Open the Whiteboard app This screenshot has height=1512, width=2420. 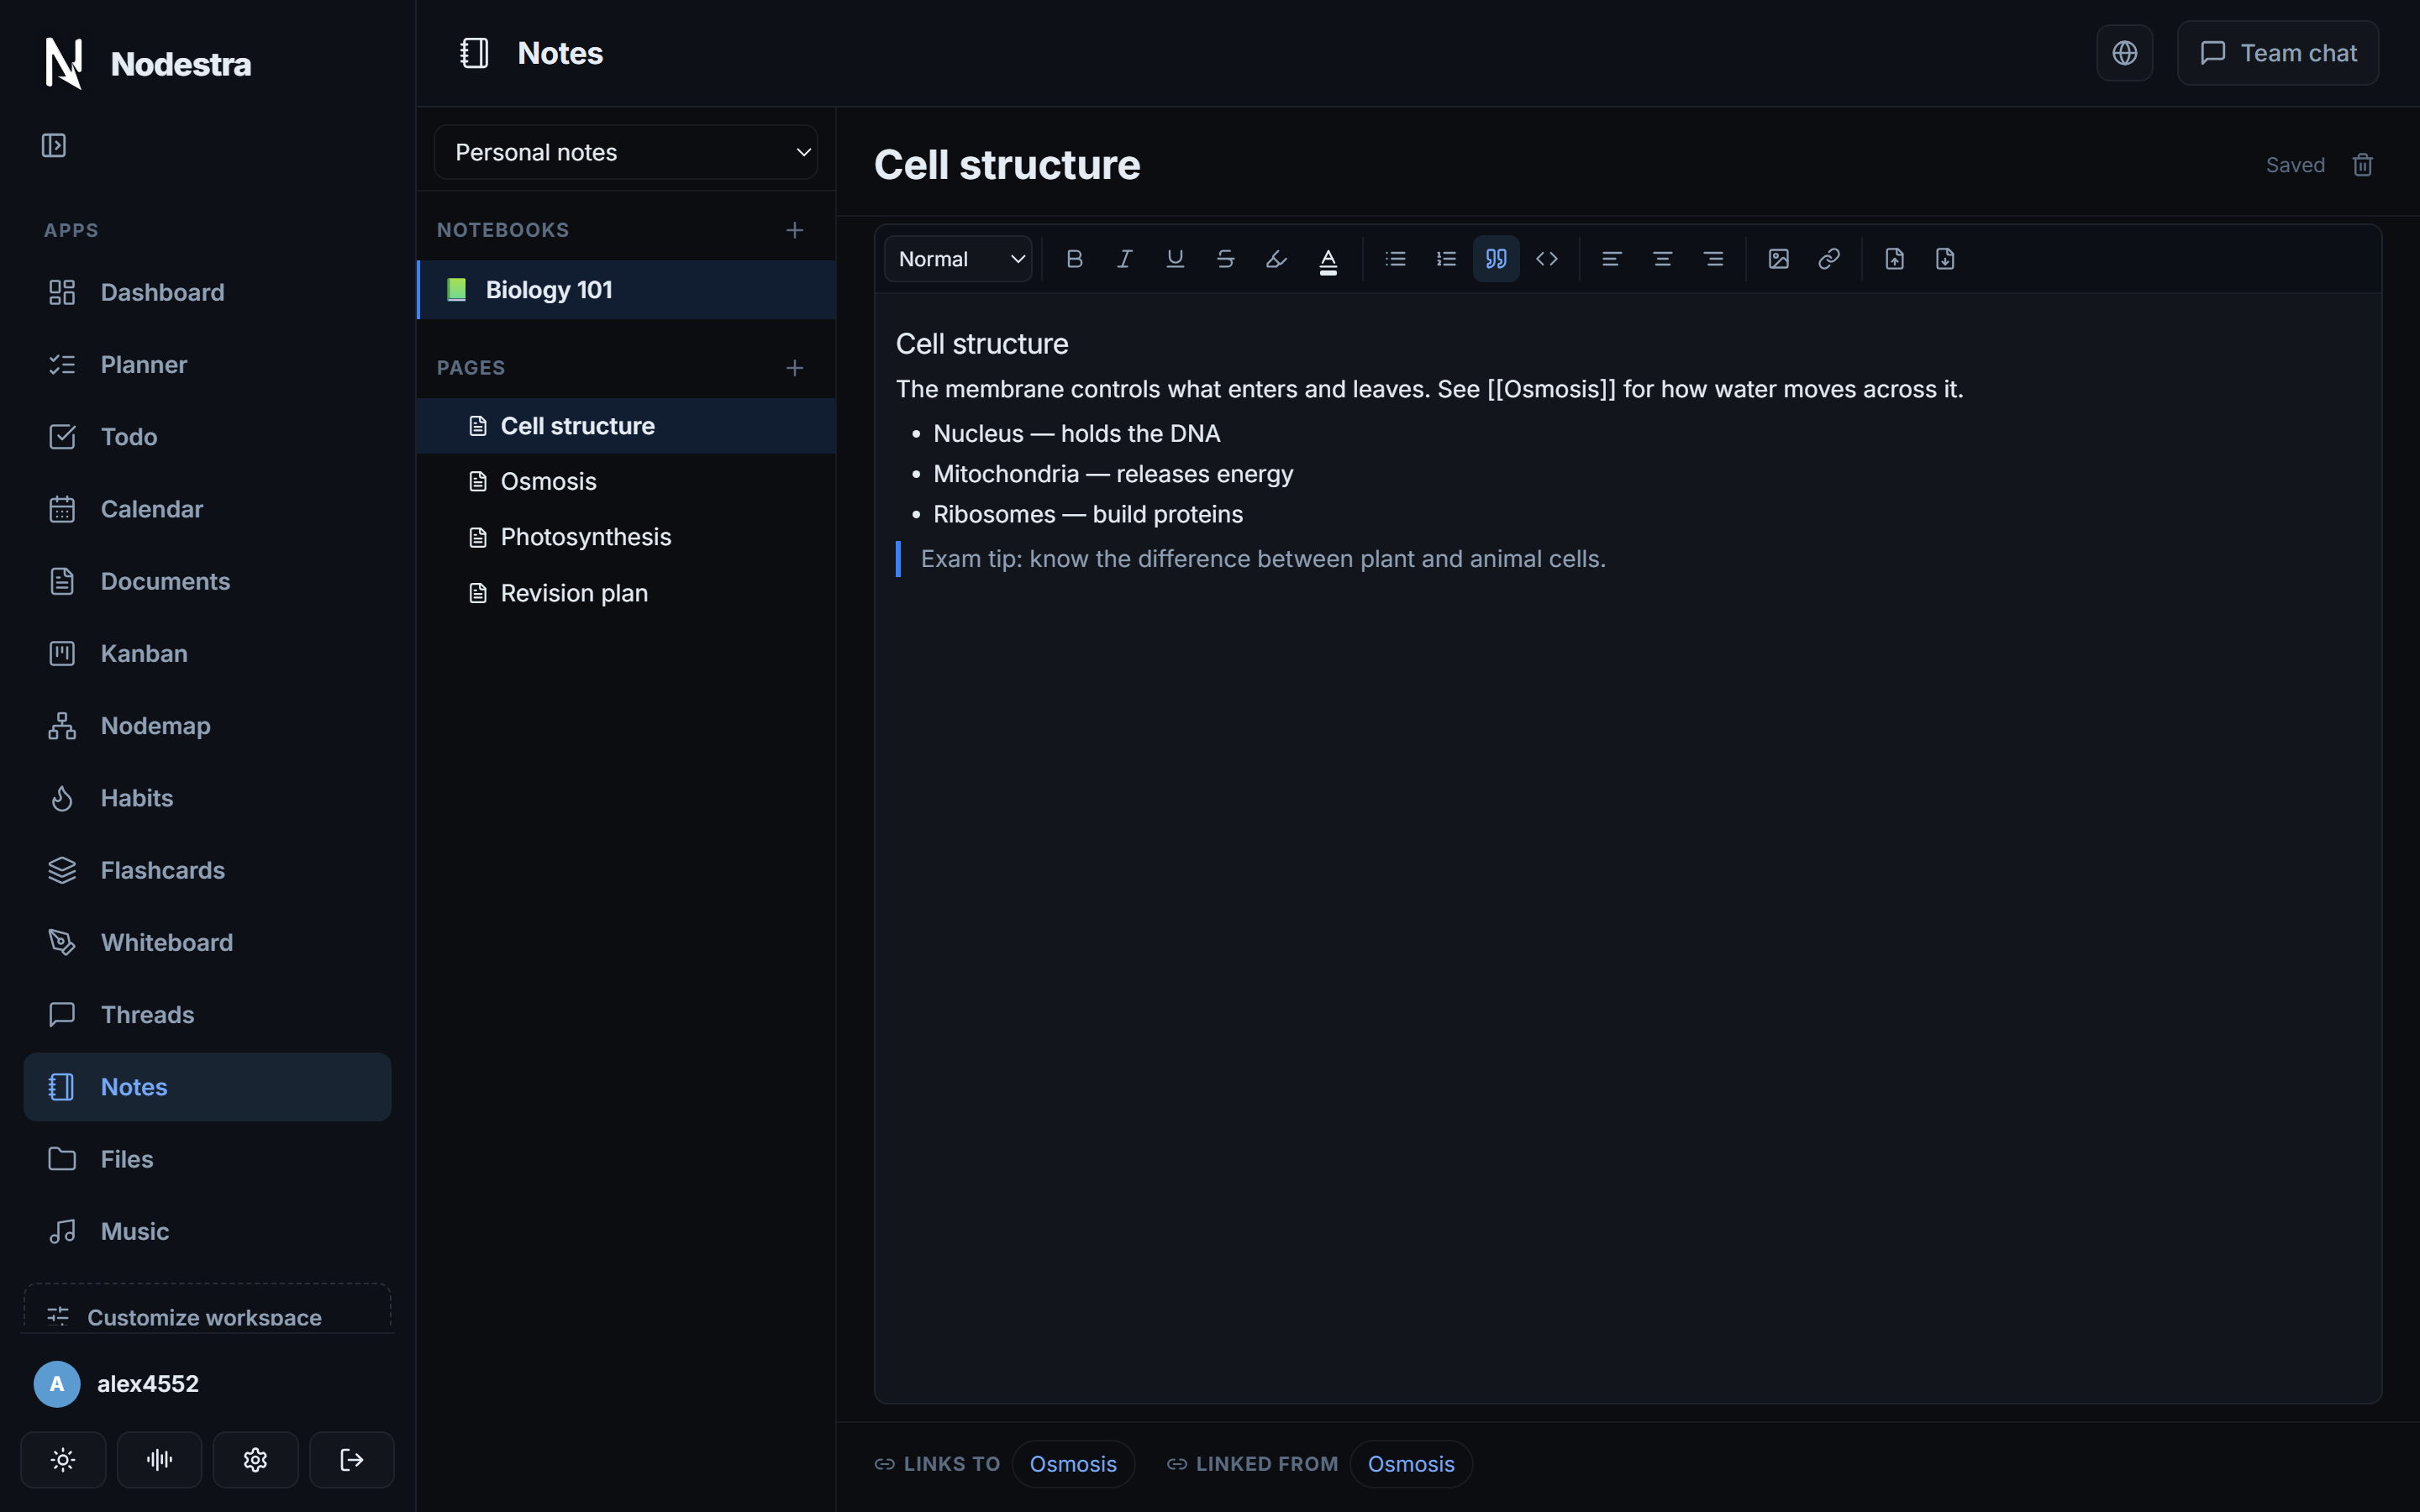point(207,942)
